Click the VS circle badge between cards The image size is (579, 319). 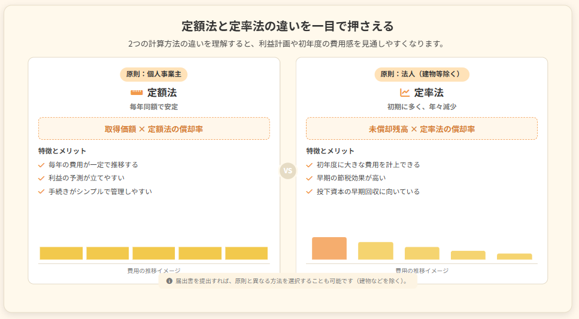coord(288,171)
